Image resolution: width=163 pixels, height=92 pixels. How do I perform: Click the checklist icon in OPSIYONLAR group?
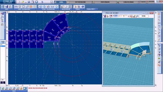pos(66,7)
